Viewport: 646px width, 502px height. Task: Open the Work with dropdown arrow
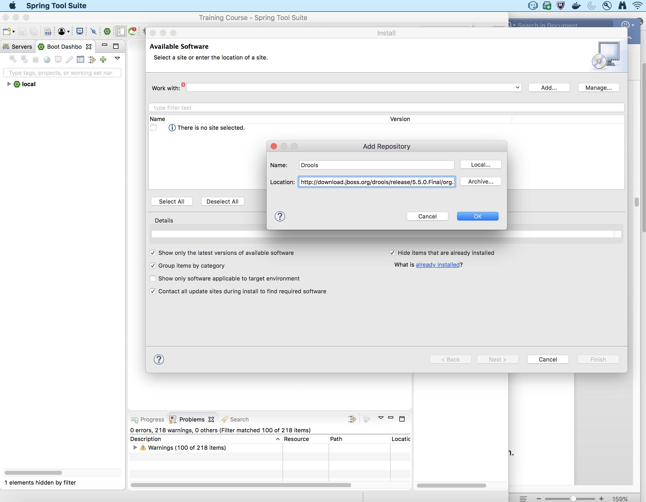click(517, 88)
